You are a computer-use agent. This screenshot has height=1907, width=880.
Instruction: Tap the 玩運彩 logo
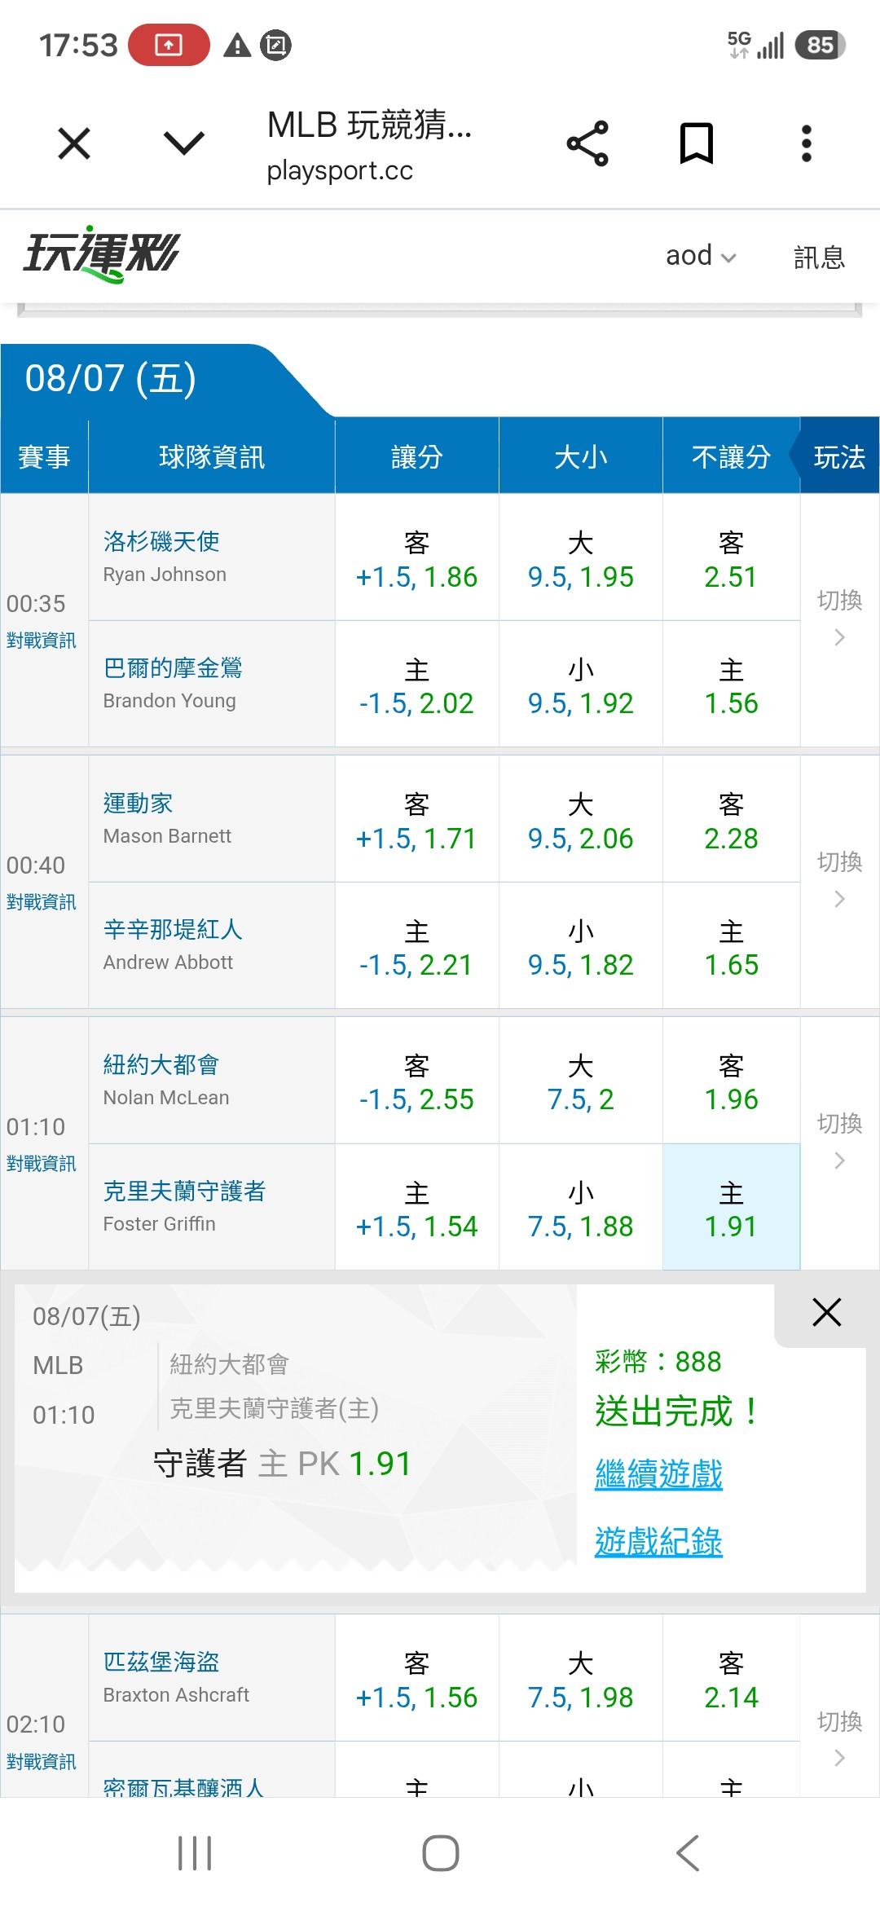tap(101, 254)
